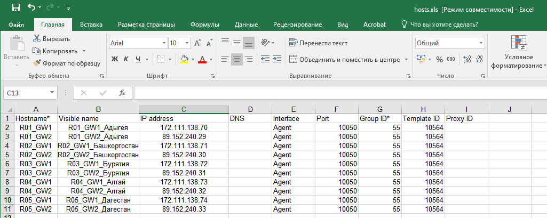The image size is (547, 218).
Task: Open Буфер обмена dialog launcher
Action: tap(102, 76)
